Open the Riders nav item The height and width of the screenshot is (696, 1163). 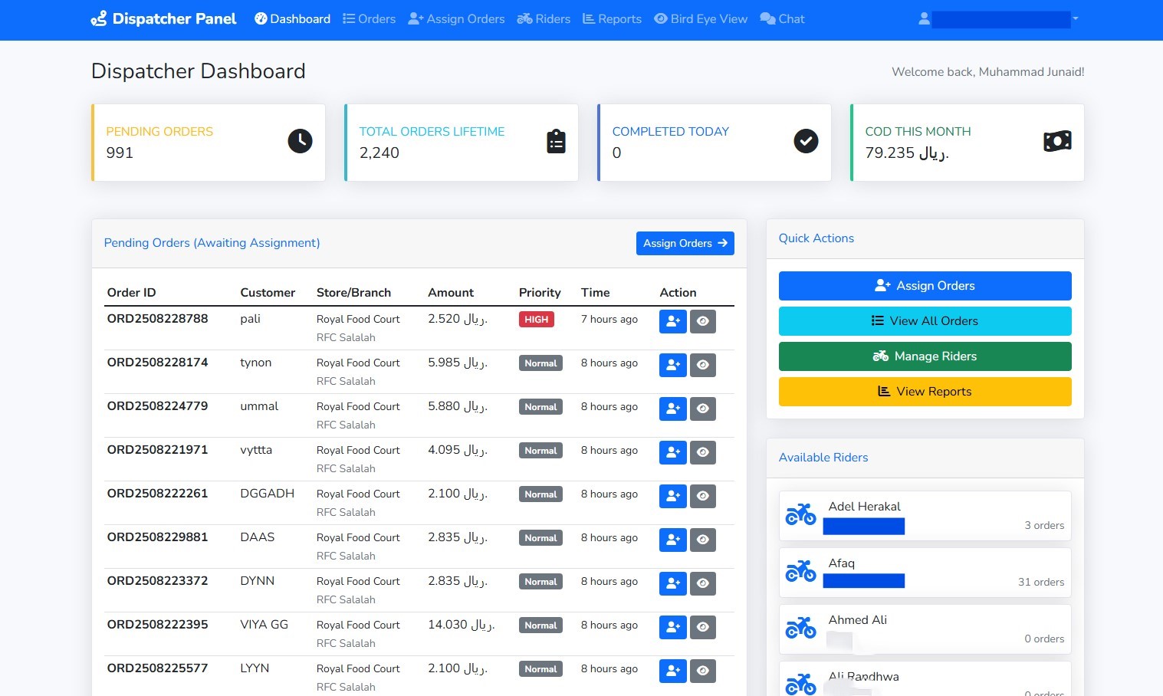pos(544,19)
